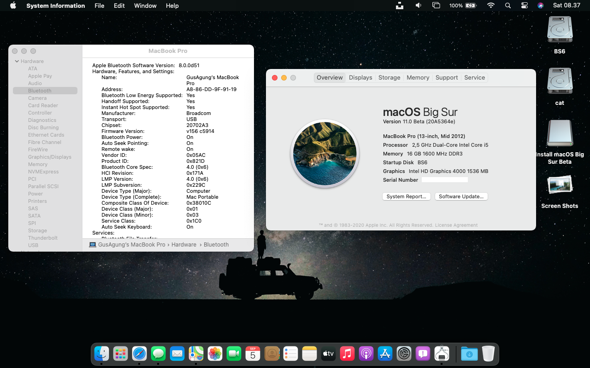Open Downloads folder in Dock
The height and width of the screenshot is (368, 590).
(469, 353)
